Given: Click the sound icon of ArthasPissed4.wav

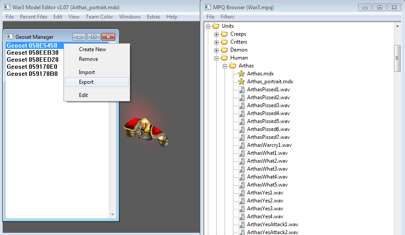Looking at the screenshot, I should (x=241, y=113).
